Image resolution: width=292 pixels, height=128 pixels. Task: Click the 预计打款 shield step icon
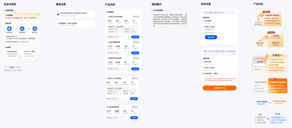pyautogui.click(x=35, y=29)
